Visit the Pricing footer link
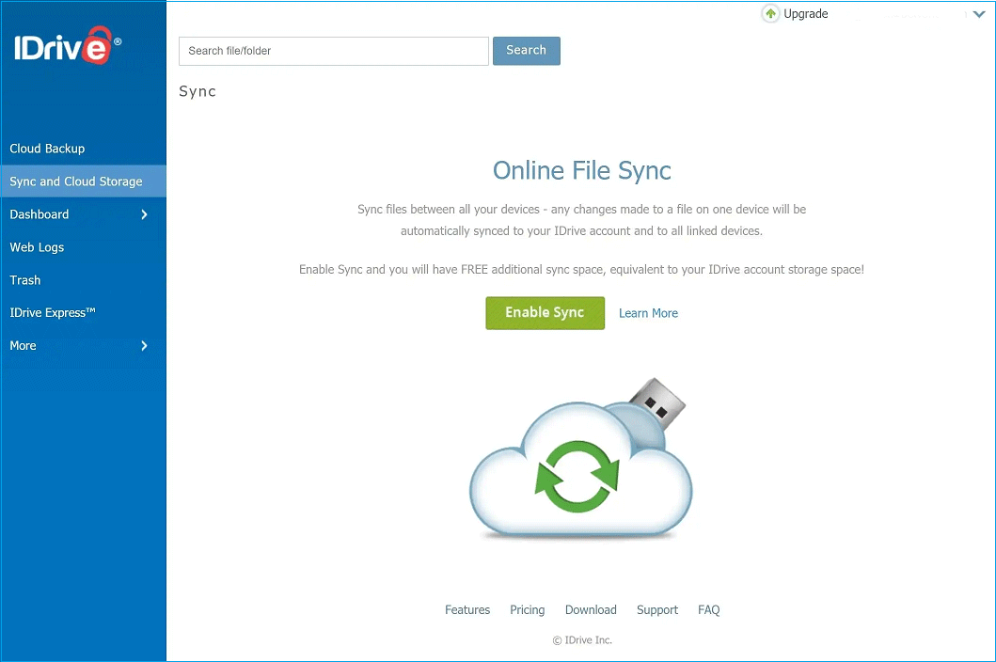This screenshot has width=996, height=662. (527, 610)
